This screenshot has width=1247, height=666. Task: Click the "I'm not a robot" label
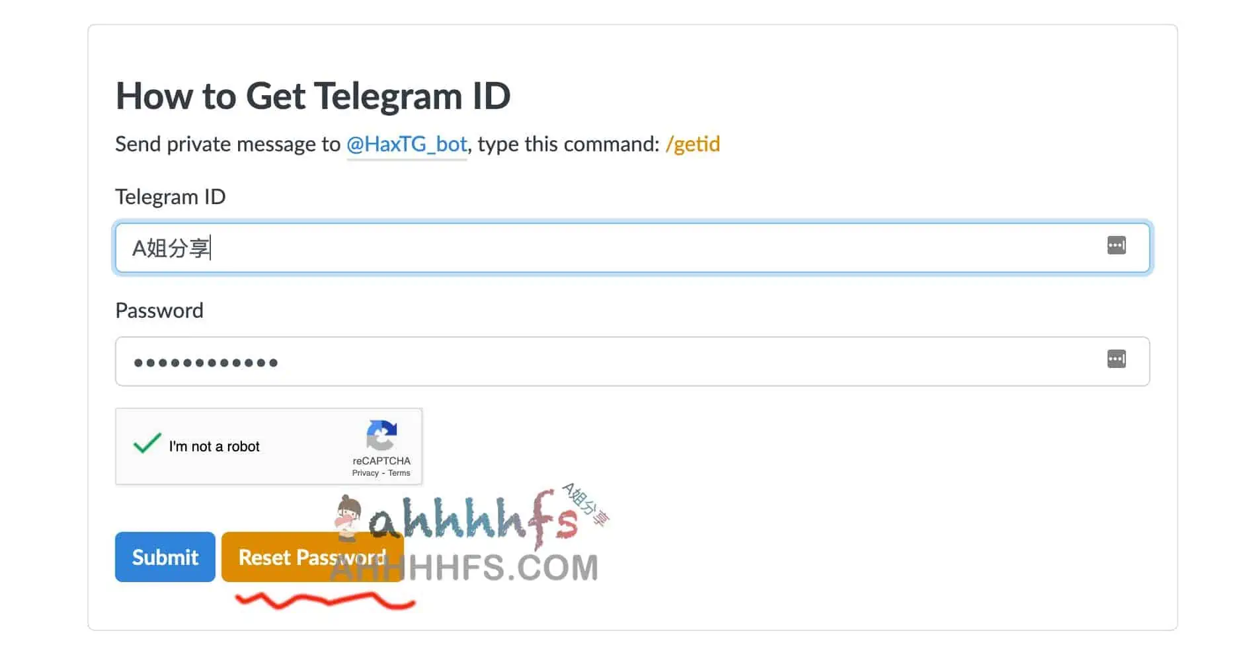coord(214,447)
